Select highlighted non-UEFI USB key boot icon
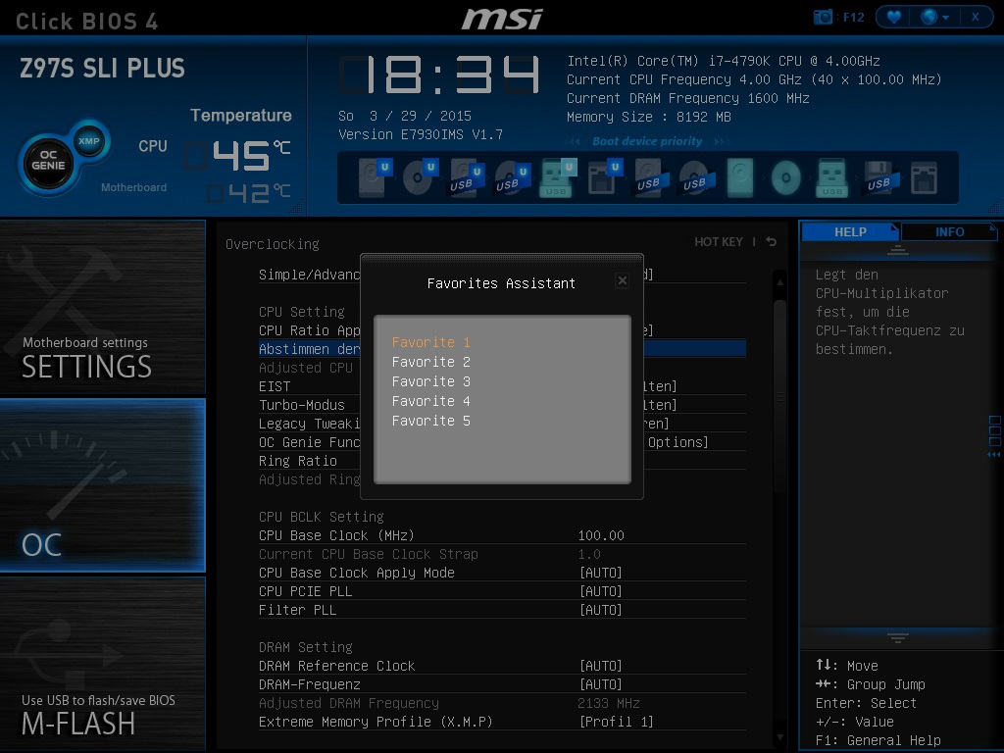Screen dimensions: 1004x753 pyautogui.click(x=831, y=177)
